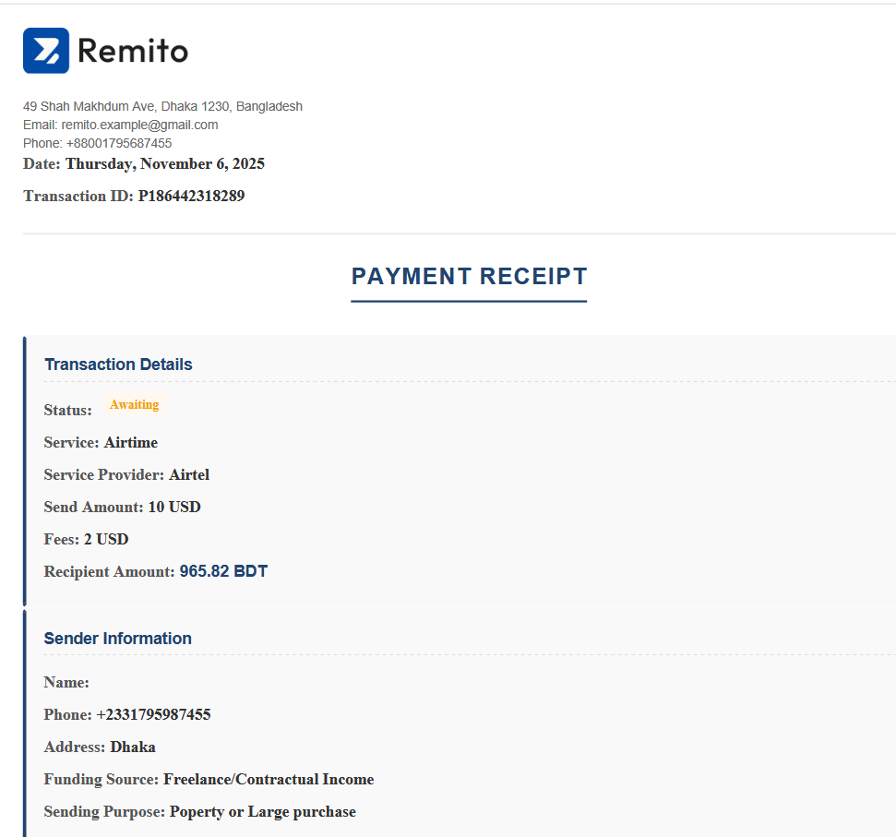Click the 965.82 BDT recipient amount
Image resolution: width=896 pixels, height=837 pixels.
pyautogui.click(x=223, y=571)
